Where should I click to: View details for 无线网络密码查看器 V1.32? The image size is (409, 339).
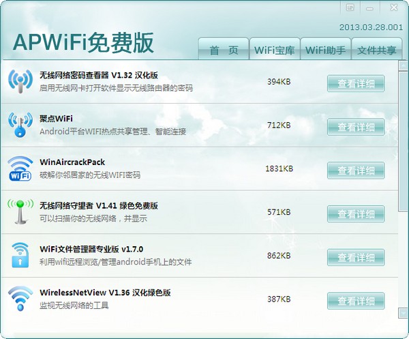point(356,83)
